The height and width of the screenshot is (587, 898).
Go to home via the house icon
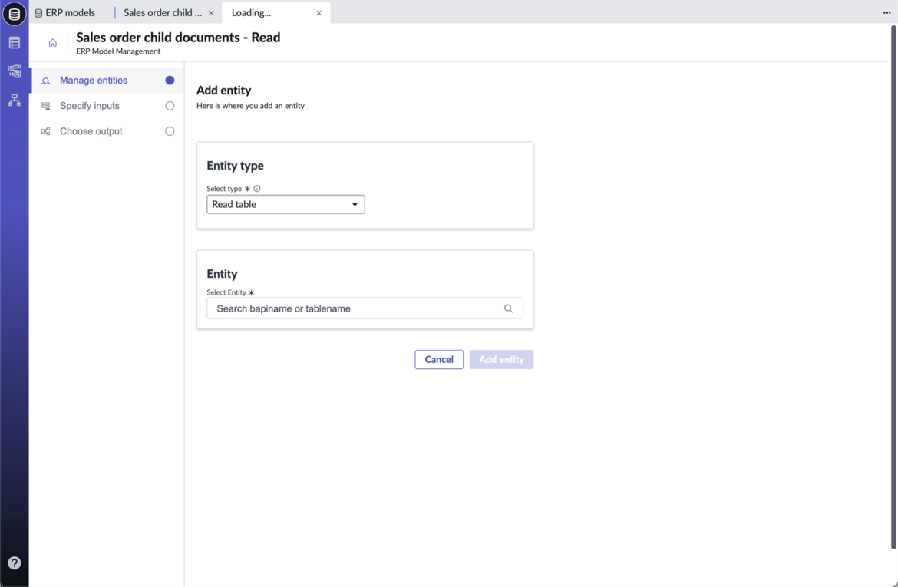tap(53, 43)
